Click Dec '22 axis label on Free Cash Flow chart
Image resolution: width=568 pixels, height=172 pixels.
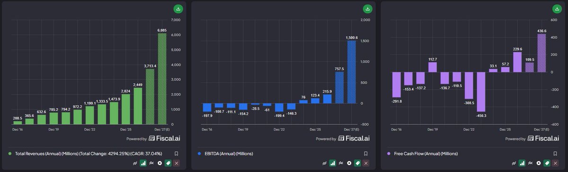click(x=469, y=129)
